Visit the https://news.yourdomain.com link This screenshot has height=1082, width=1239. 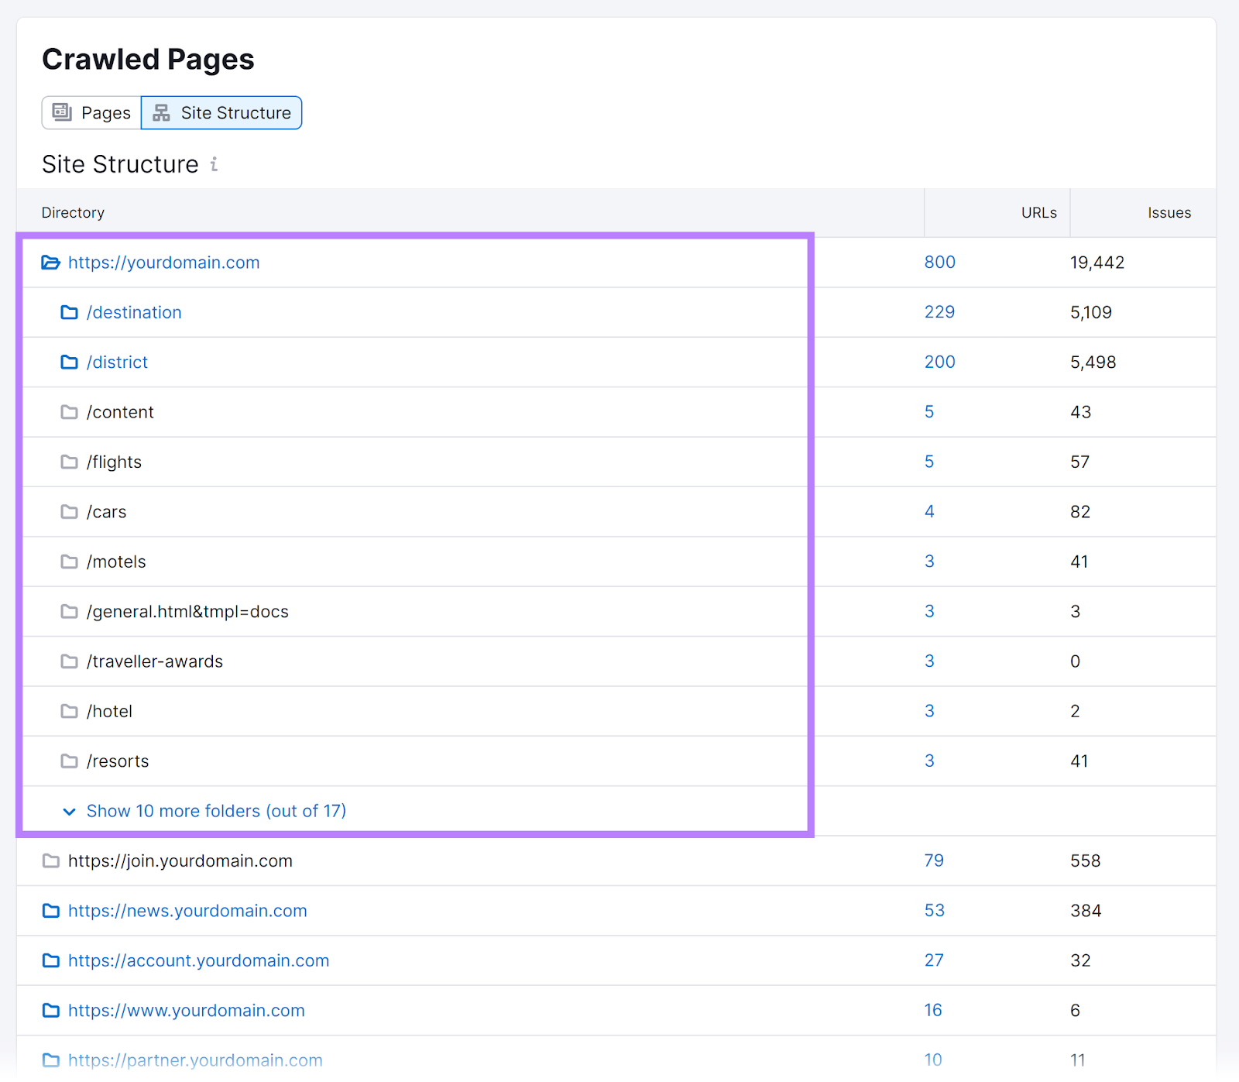tap(187, 911)
